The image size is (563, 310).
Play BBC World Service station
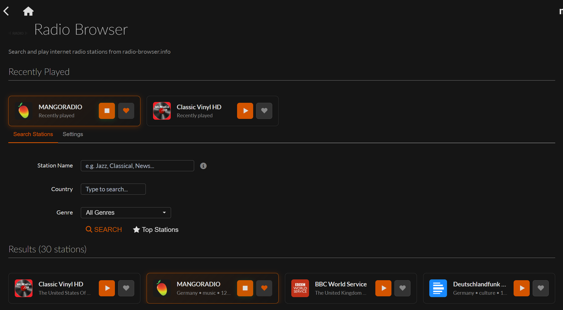383,288
